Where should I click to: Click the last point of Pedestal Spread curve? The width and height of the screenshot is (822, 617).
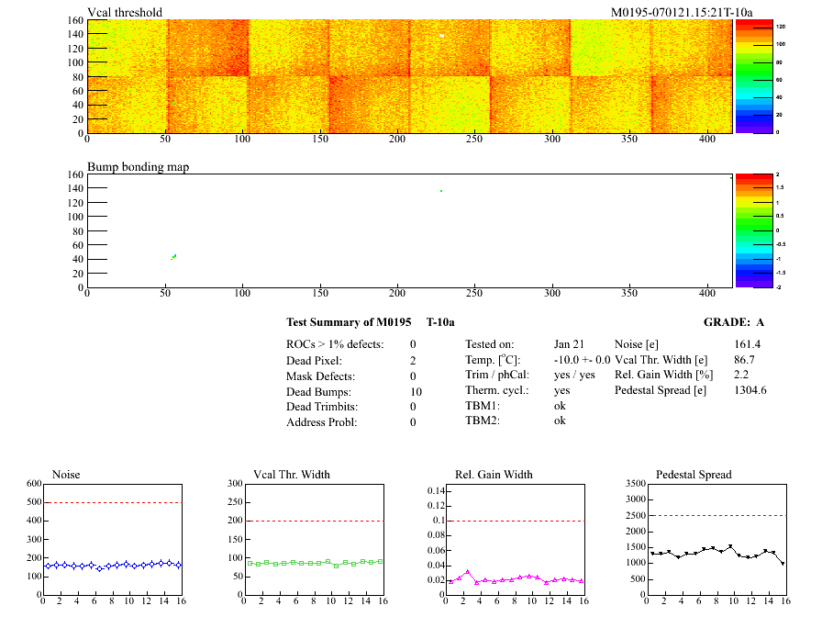point(783,564)
